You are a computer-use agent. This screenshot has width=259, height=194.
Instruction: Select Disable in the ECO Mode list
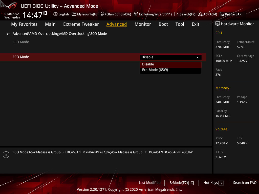pos(171,64)
